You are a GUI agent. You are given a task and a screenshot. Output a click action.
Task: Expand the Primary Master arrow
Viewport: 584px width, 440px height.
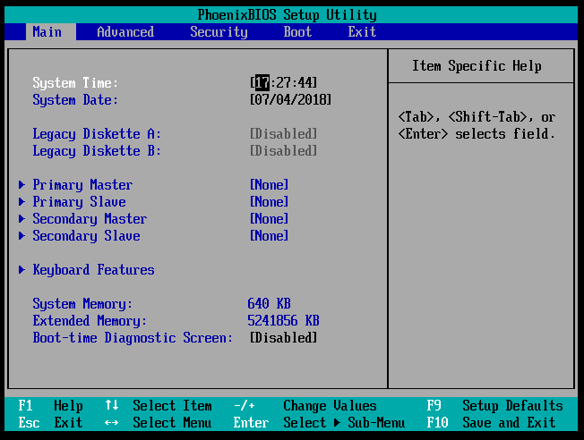pos(22,184)
